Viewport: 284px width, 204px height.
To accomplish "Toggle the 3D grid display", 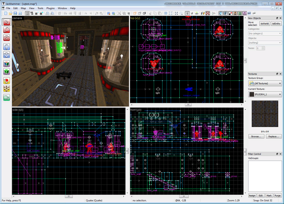I will 32,13.
